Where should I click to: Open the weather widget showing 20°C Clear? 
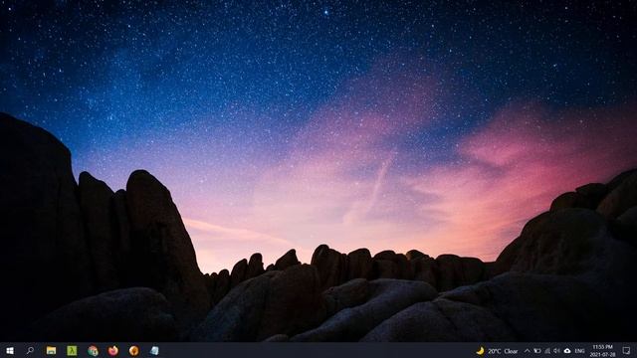click(498, 351)
